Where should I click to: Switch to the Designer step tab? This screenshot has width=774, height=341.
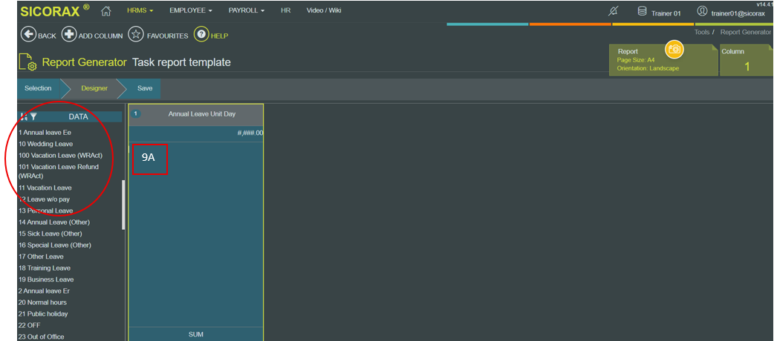[94, 88]
